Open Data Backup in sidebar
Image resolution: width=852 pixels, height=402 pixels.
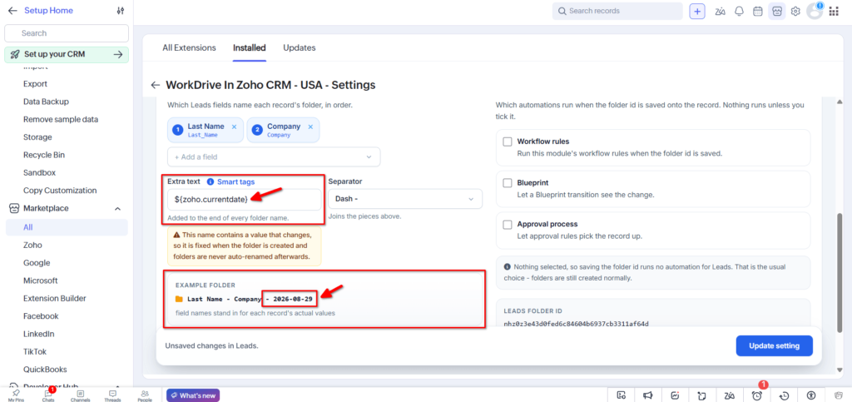pyautogui.click(x=47, y=102)
